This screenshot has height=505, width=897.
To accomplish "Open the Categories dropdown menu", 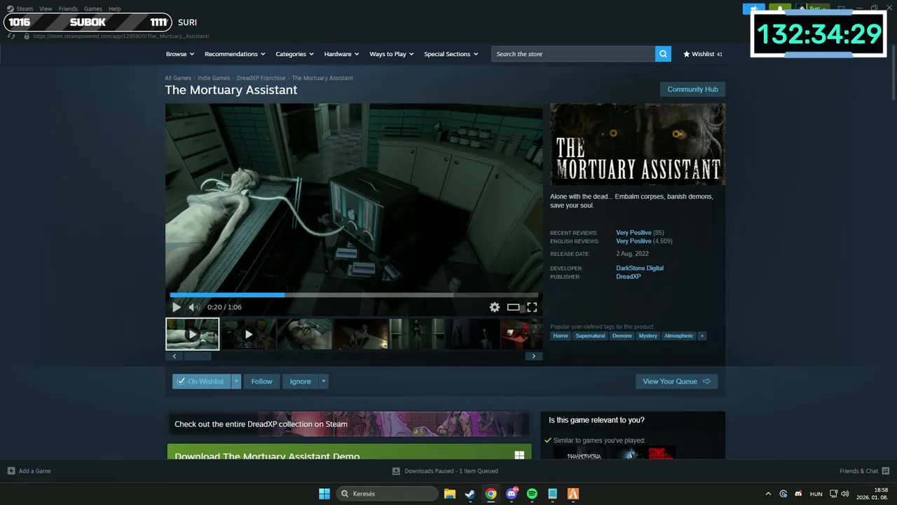I will pos(295,54).
